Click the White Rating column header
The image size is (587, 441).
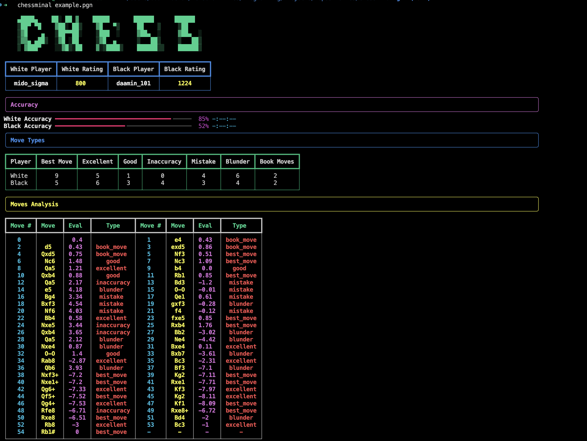[x=82, y=69]
